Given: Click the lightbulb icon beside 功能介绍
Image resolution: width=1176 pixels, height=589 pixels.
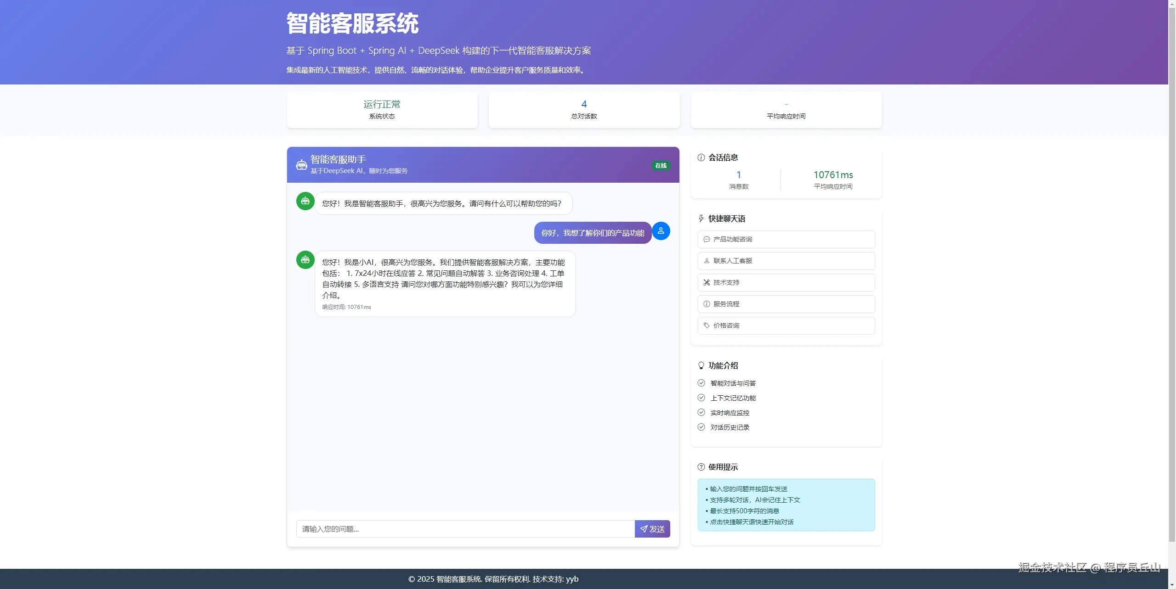Looking at the screenshot, I should click(x=701, y=365).
